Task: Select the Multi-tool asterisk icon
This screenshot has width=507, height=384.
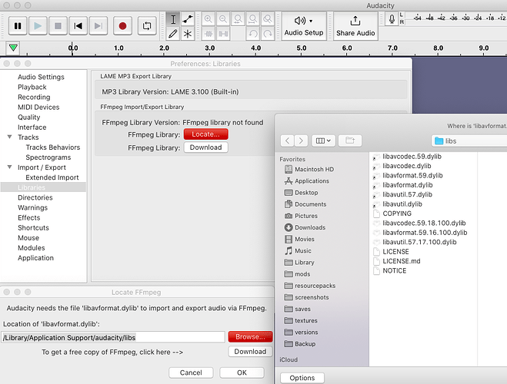Action: coord(188,34)
